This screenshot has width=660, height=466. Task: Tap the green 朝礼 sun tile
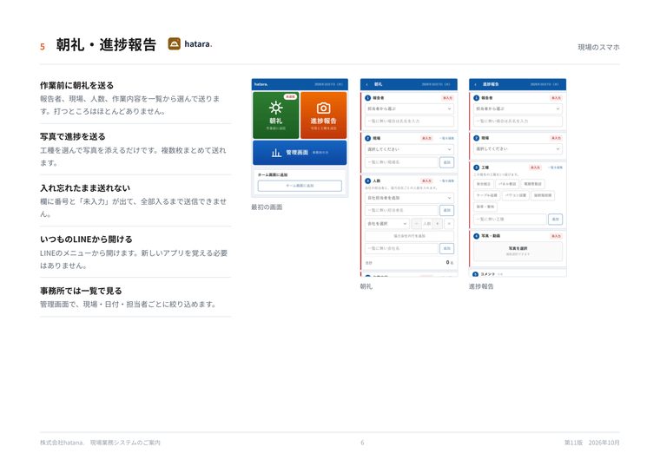(x=275, y=115)
